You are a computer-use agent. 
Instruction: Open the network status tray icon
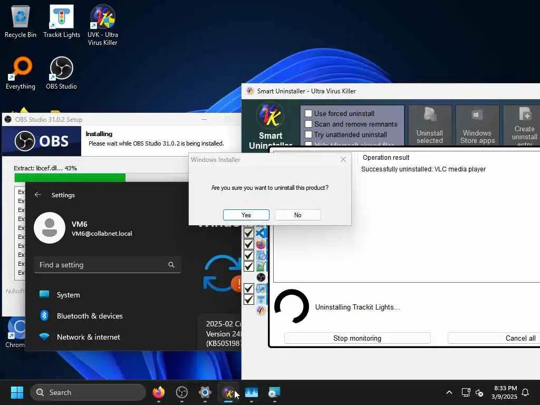tap(466, 392)
